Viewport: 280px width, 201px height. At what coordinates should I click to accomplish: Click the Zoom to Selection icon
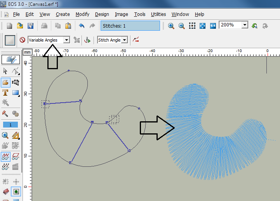pyautogui.click(x=192, y=26)
